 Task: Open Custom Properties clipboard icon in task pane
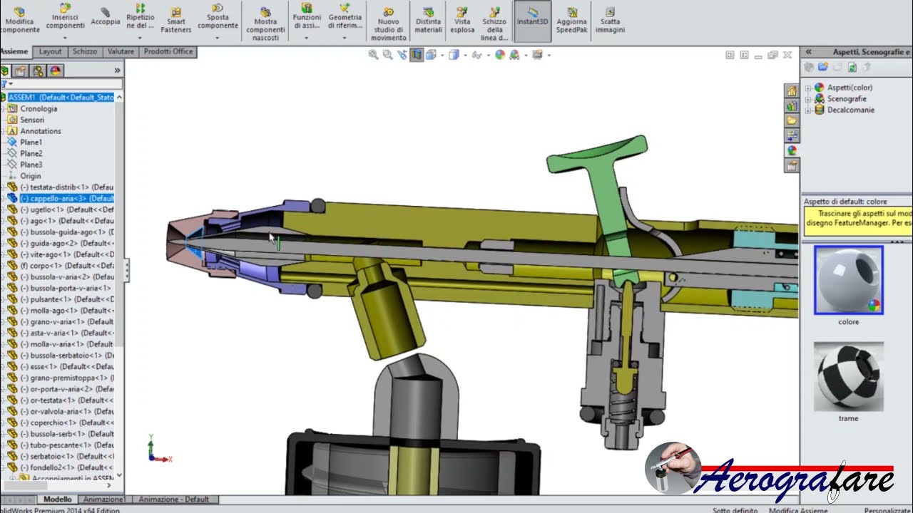[792, 166]
